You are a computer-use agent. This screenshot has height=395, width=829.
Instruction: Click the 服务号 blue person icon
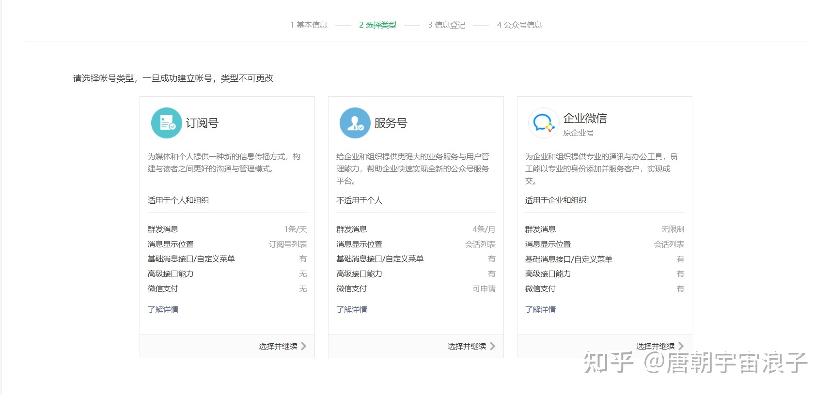(x=355, y=123)
